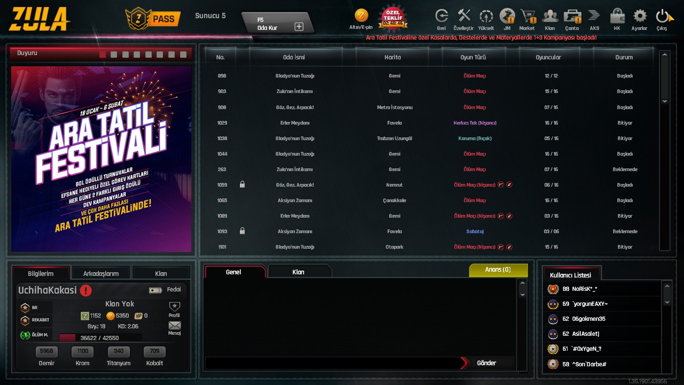Image resolution: width=684 pixels, height=385 pixels.
Task: Click the user list scrollbar up arrow
Action: tap(667, 287)
